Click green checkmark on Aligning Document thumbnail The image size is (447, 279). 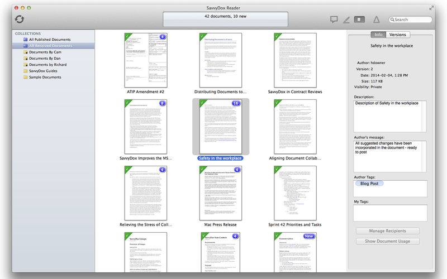pyautogui.click(x=277, y=103)
